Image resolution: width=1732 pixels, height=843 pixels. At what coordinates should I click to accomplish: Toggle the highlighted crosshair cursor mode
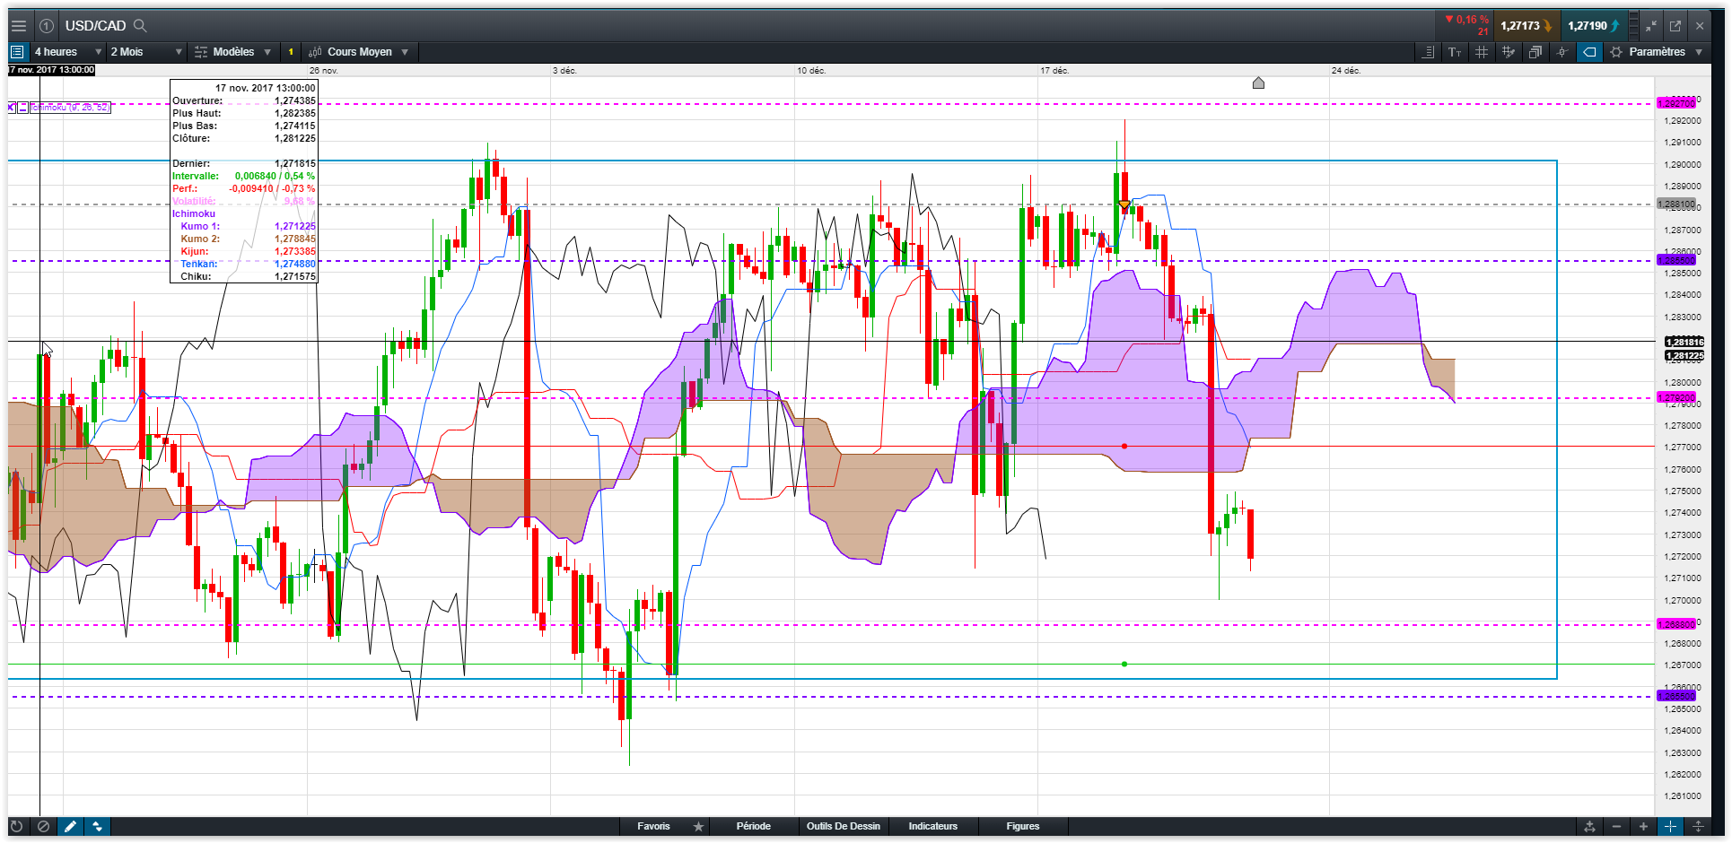(x=1670, y=826)
